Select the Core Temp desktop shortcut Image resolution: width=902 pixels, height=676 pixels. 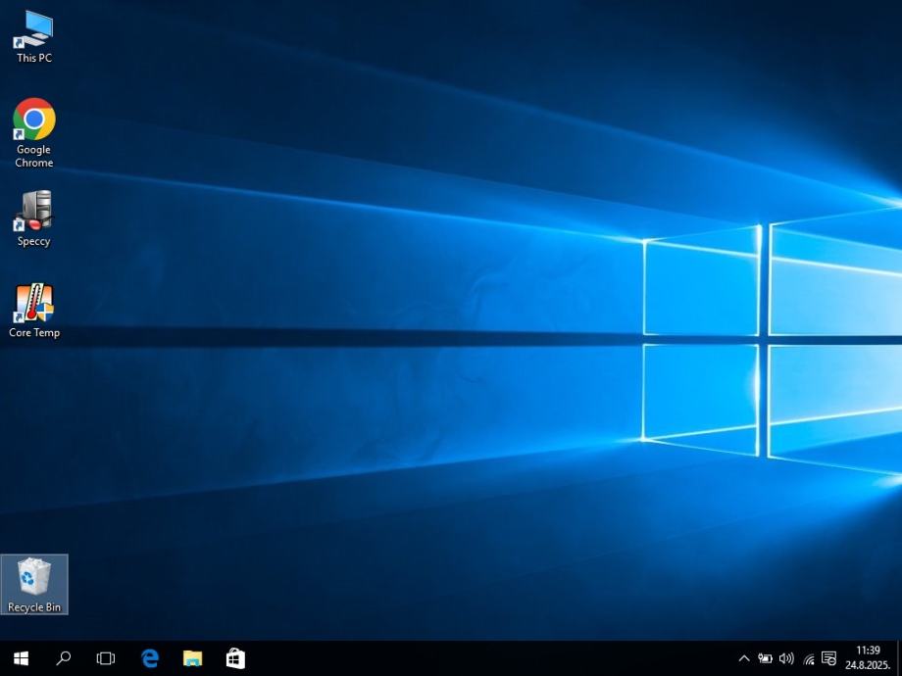pos(33,304)
